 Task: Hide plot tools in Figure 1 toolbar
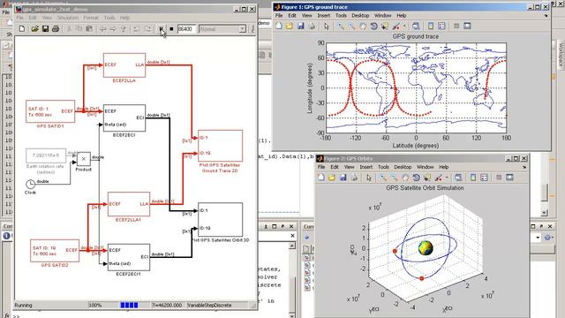coord(456,26)
